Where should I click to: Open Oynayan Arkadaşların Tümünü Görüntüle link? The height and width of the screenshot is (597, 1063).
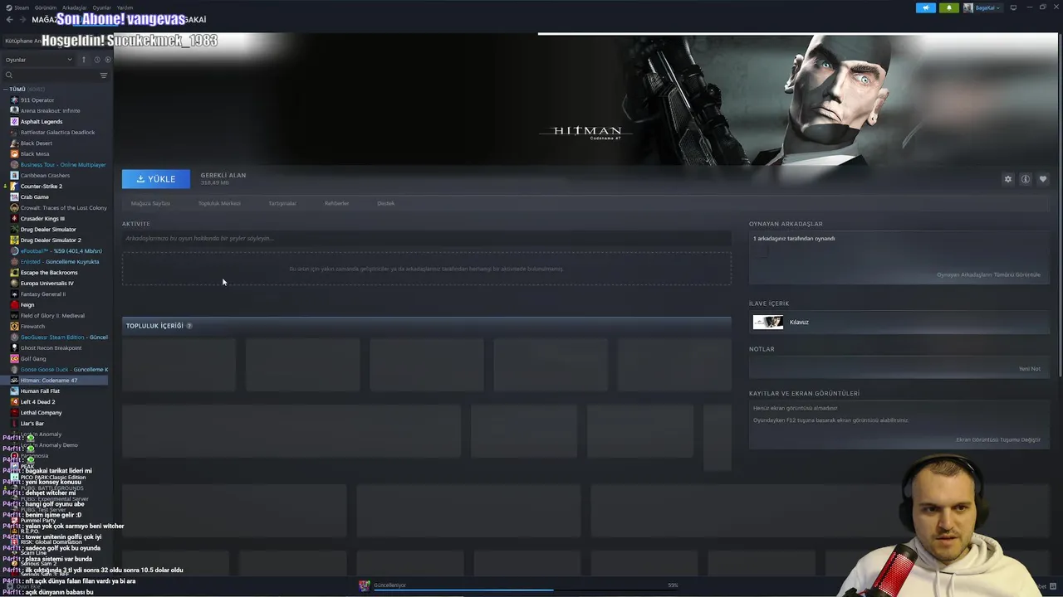[988, 274]
